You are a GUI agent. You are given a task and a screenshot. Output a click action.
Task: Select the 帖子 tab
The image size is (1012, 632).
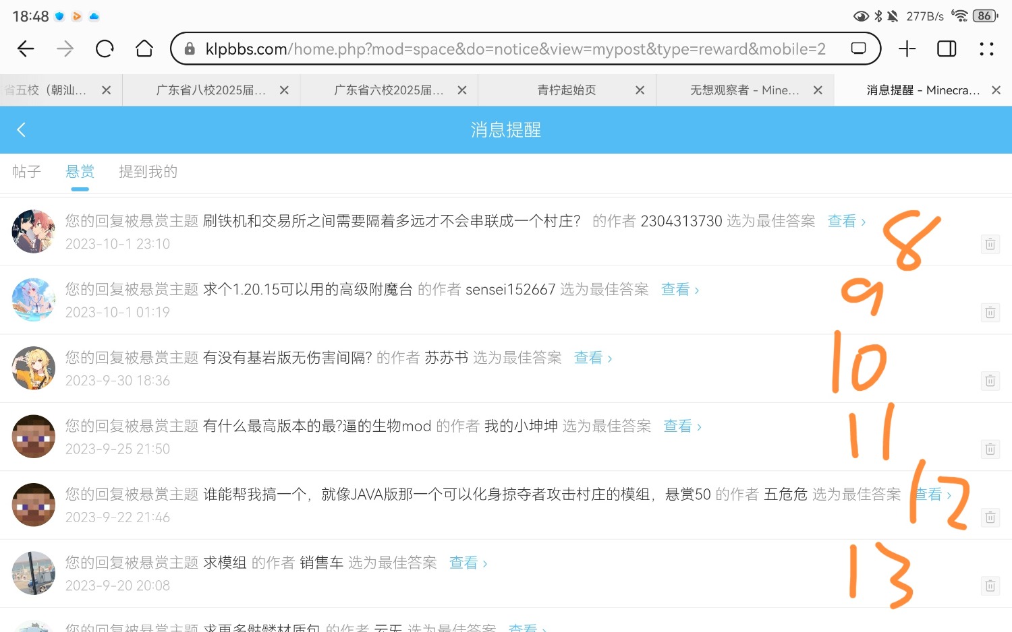coord(27,172)
